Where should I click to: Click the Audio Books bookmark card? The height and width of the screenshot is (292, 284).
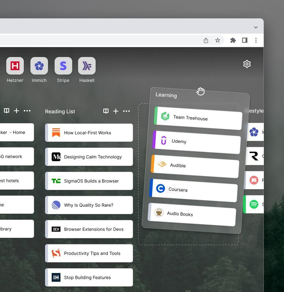(192, 215)
